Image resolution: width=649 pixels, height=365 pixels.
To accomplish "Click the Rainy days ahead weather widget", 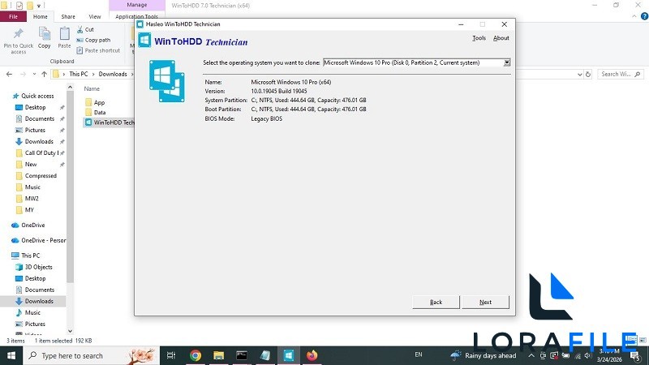I will click(x=484, y=355).
